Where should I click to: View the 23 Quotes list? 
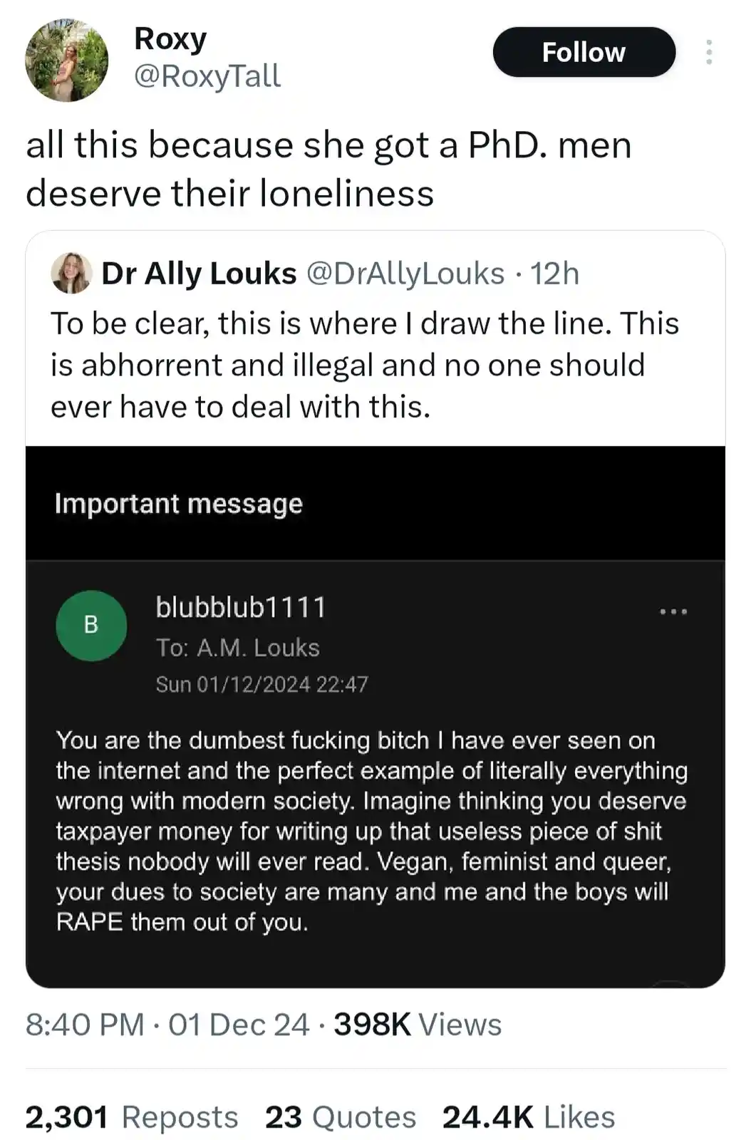pyautogui.click(x=341, y=1116)
